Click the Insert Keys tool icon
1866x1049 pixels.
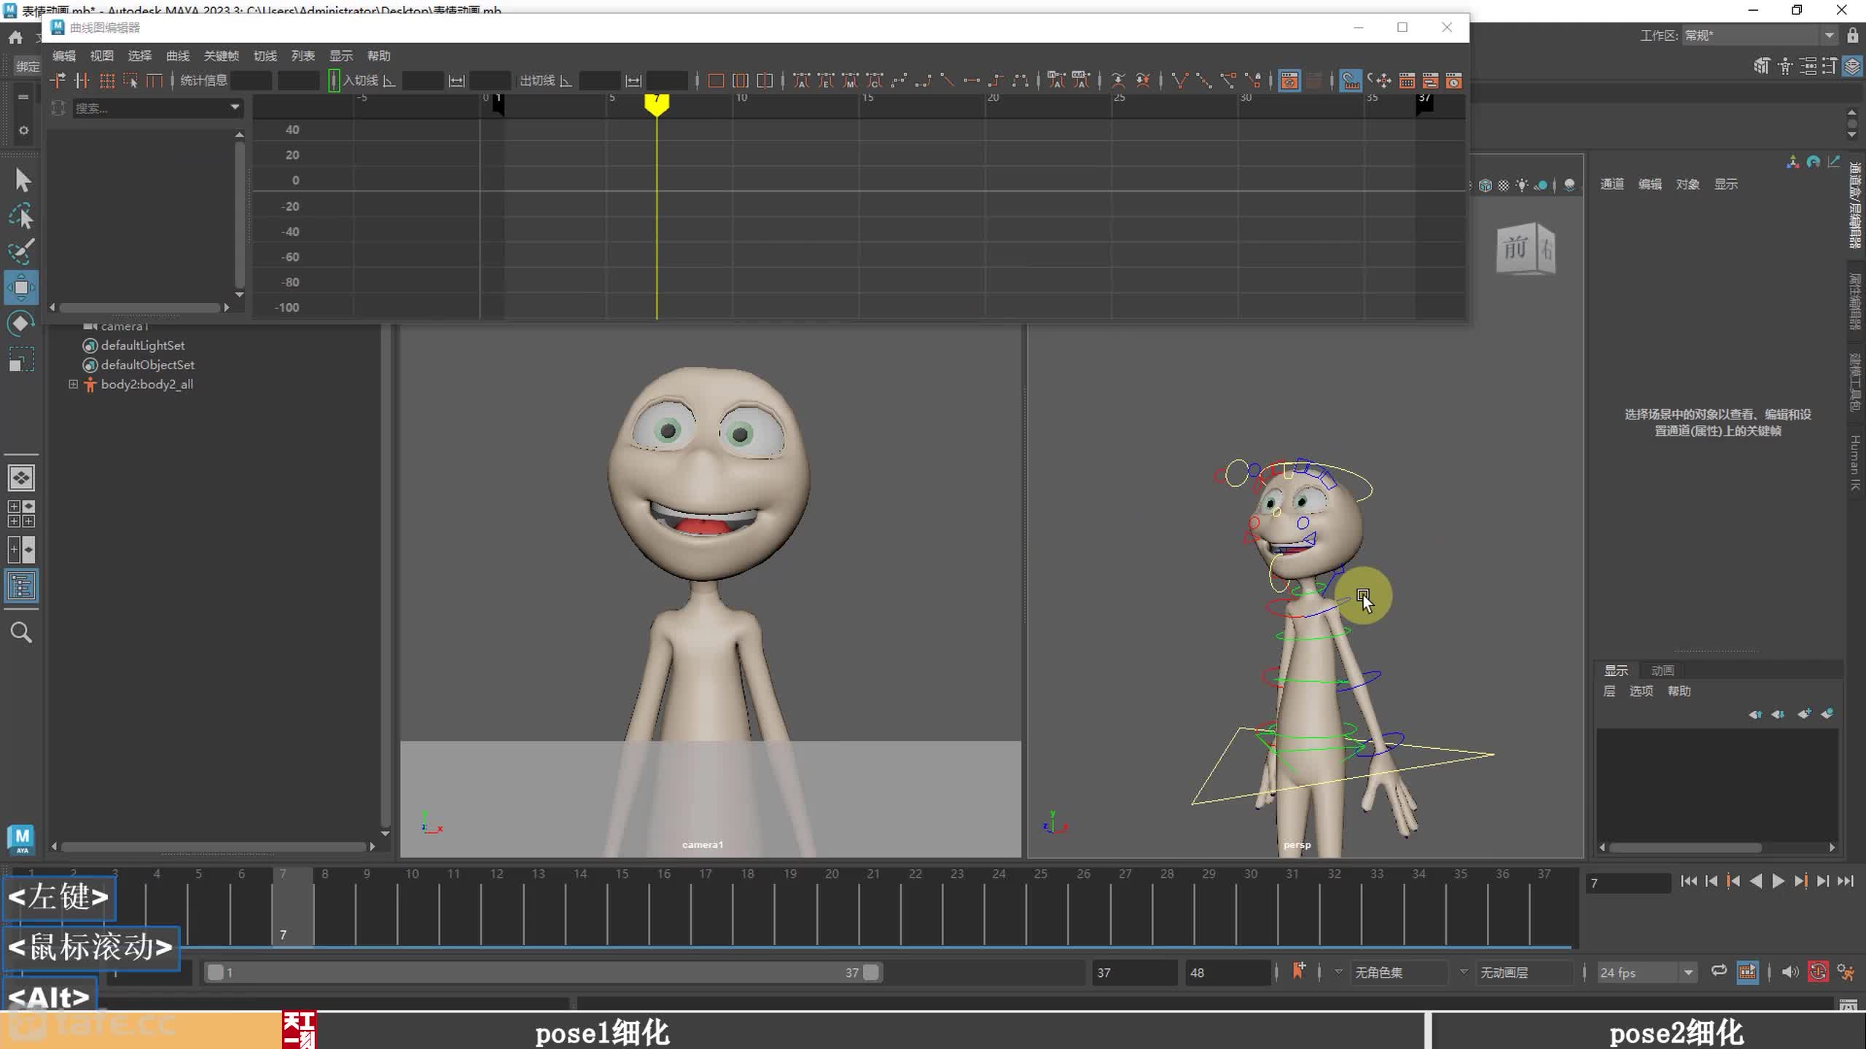[x=82, y=80]
